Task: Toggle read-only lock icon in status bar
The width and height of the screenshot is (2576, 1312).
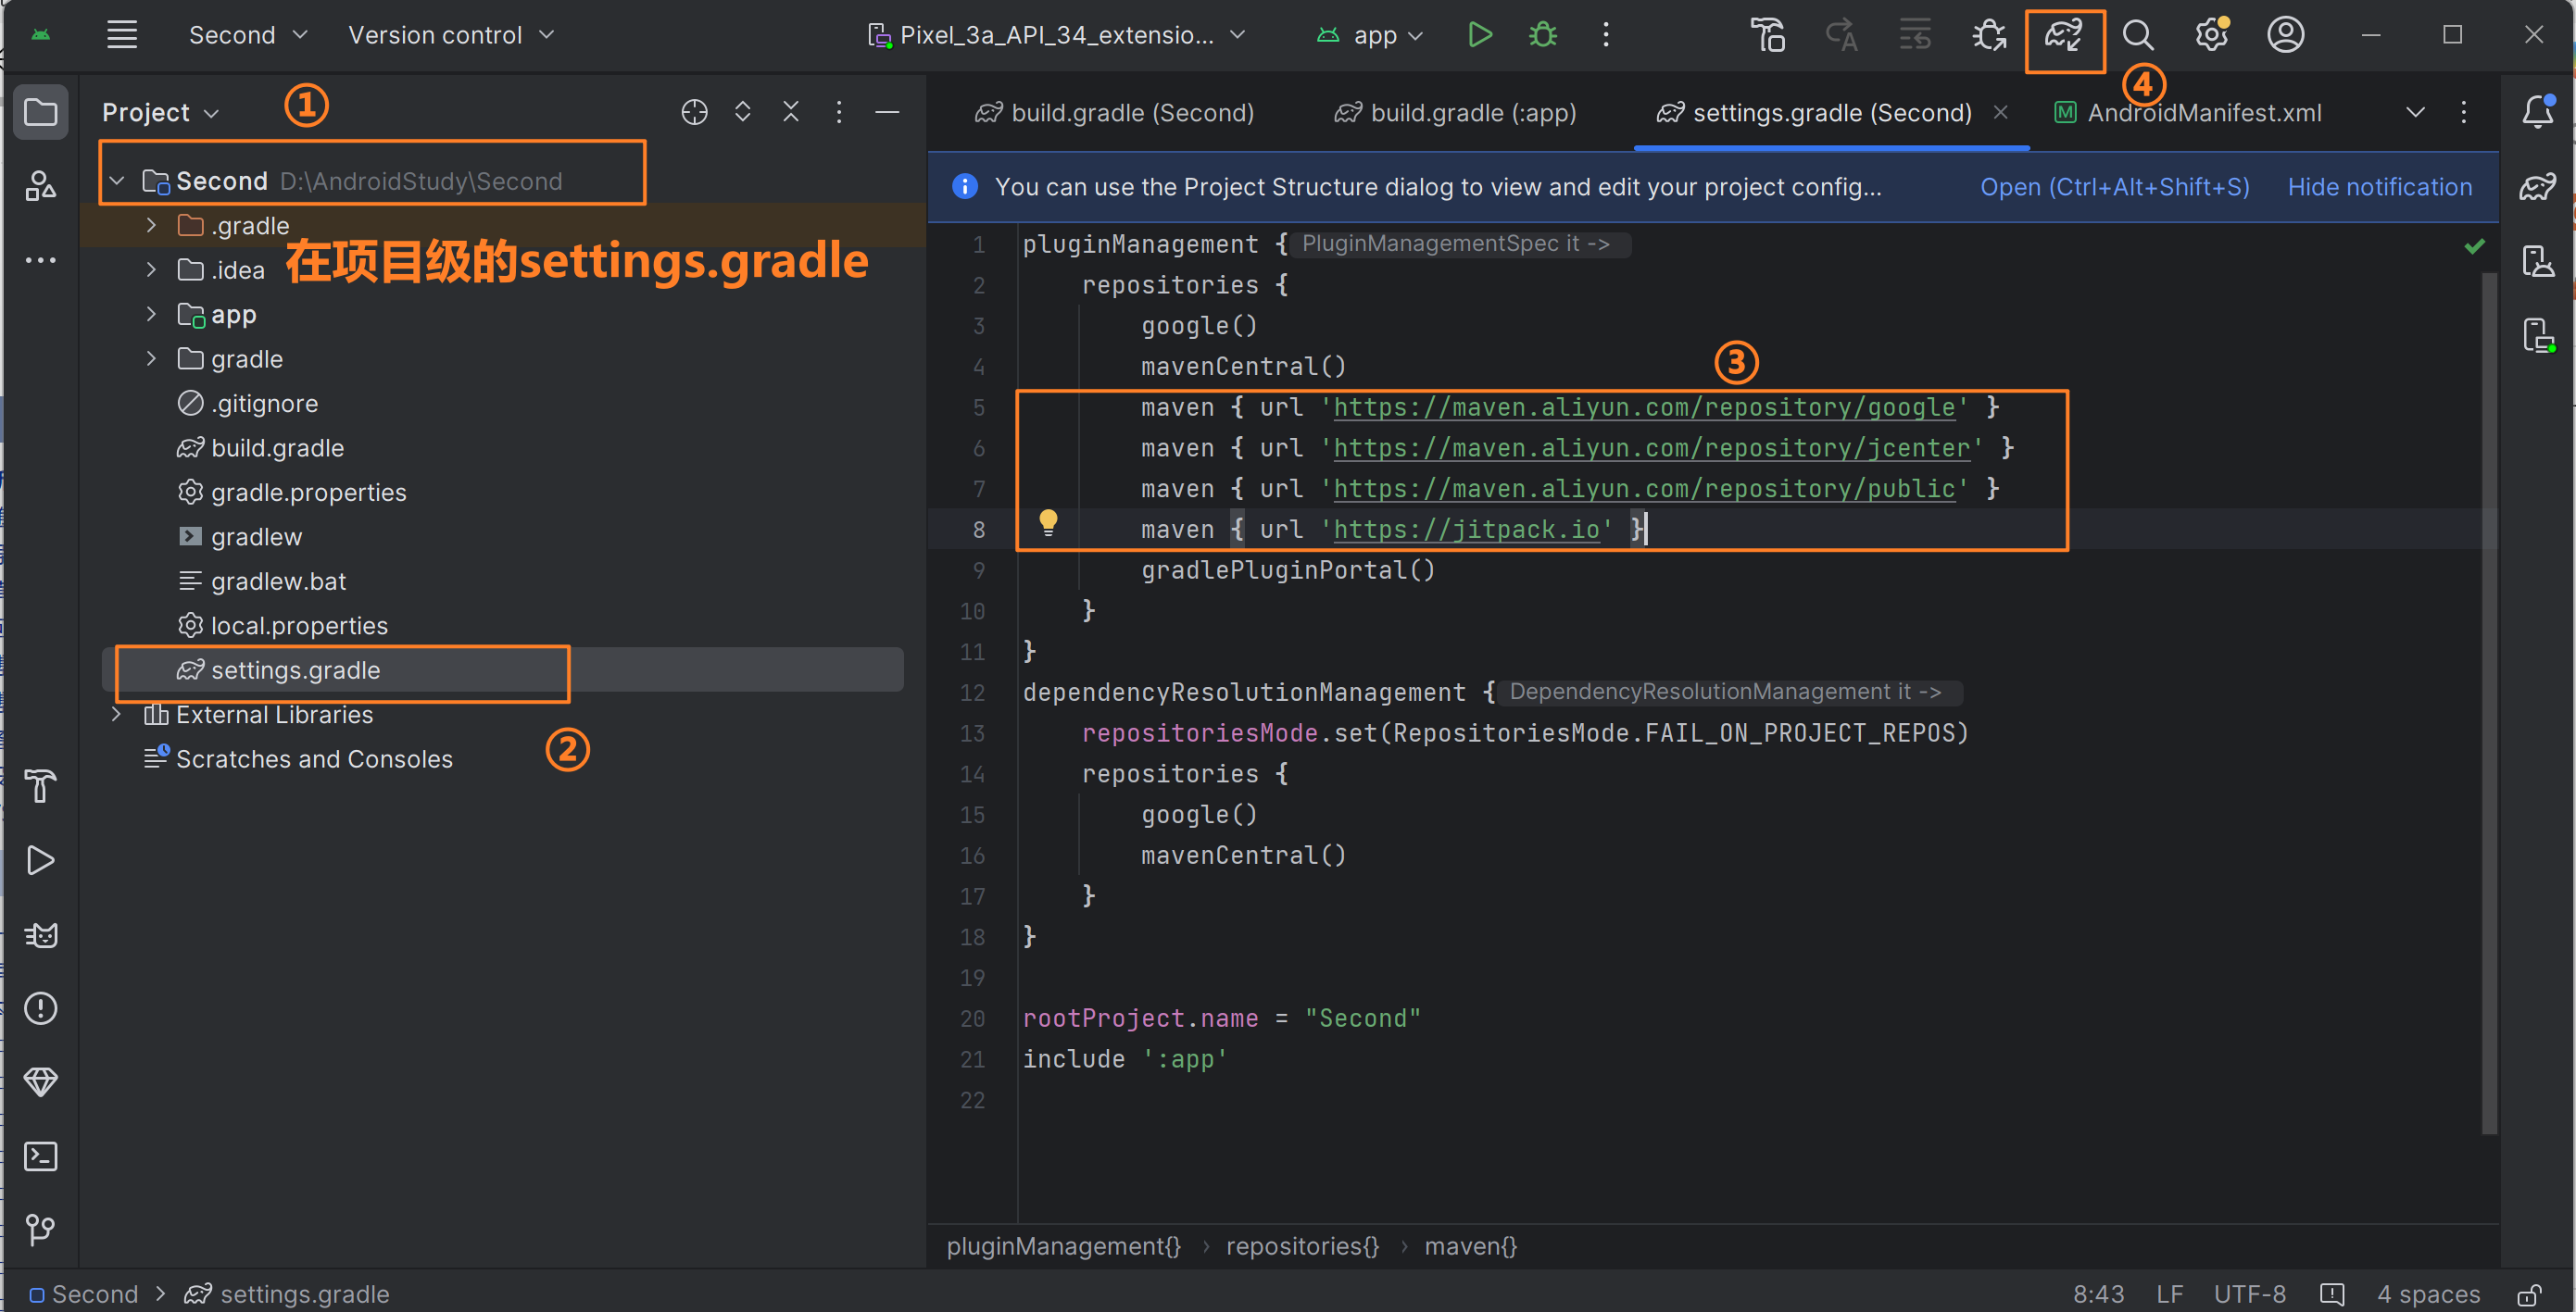Action: point(2529,1294)
